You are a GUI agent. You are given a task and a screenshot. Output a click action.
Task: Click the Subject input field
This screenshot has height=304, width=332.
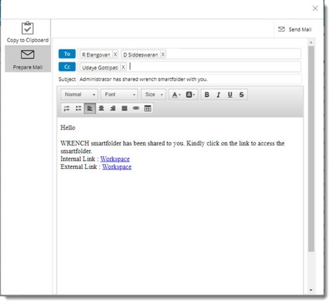pyautogui.click(x=190, y=80)
